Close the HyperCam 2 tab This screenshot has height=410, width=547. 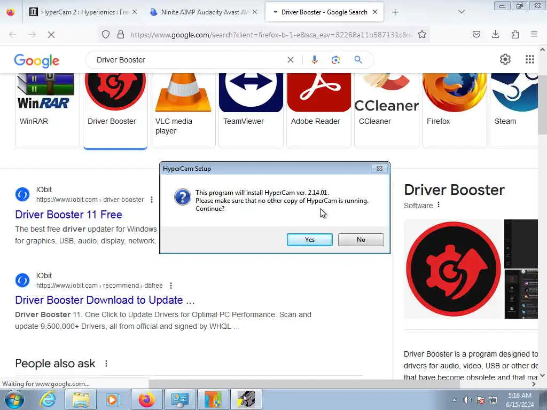coord(135,12)
